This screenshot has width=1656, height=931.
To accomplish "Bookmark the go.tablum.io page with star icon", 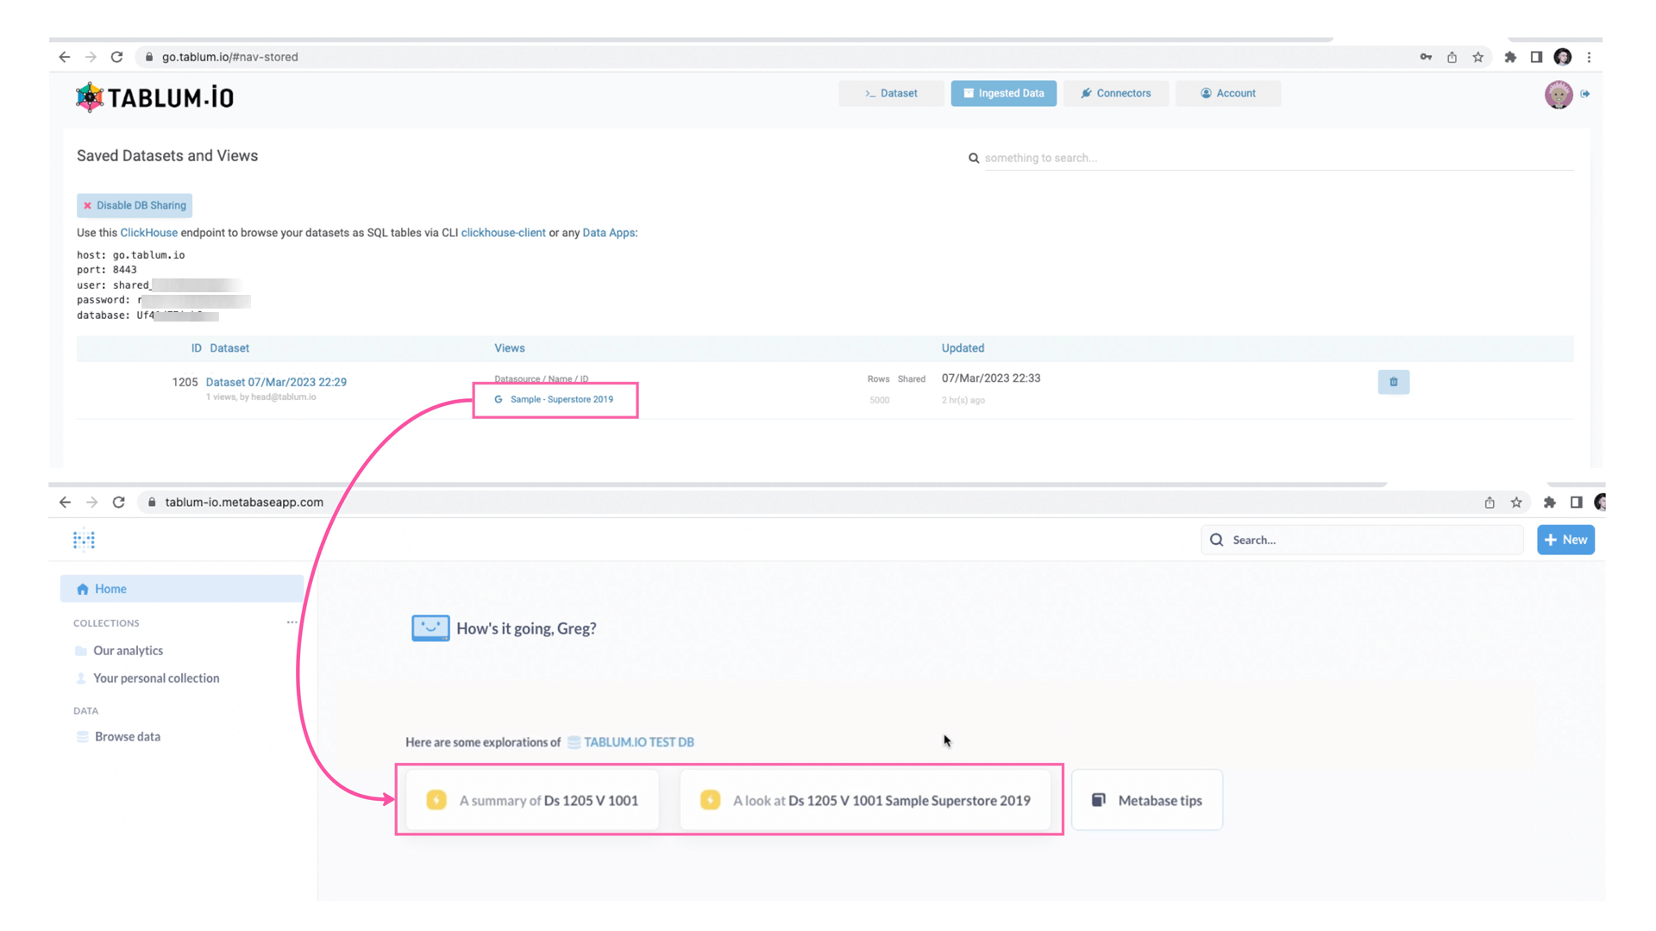I will [x=1478, y=57].
